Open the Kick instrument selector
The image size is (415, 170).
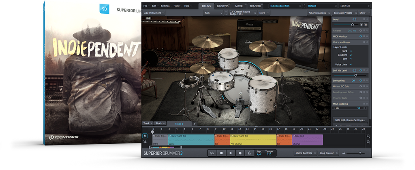click(x=213, y=13)
